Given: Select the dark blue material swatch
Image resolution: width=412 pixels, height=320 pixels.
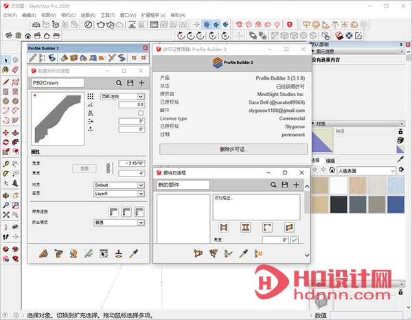Looking at the screenshot, I should click(396, 204).
